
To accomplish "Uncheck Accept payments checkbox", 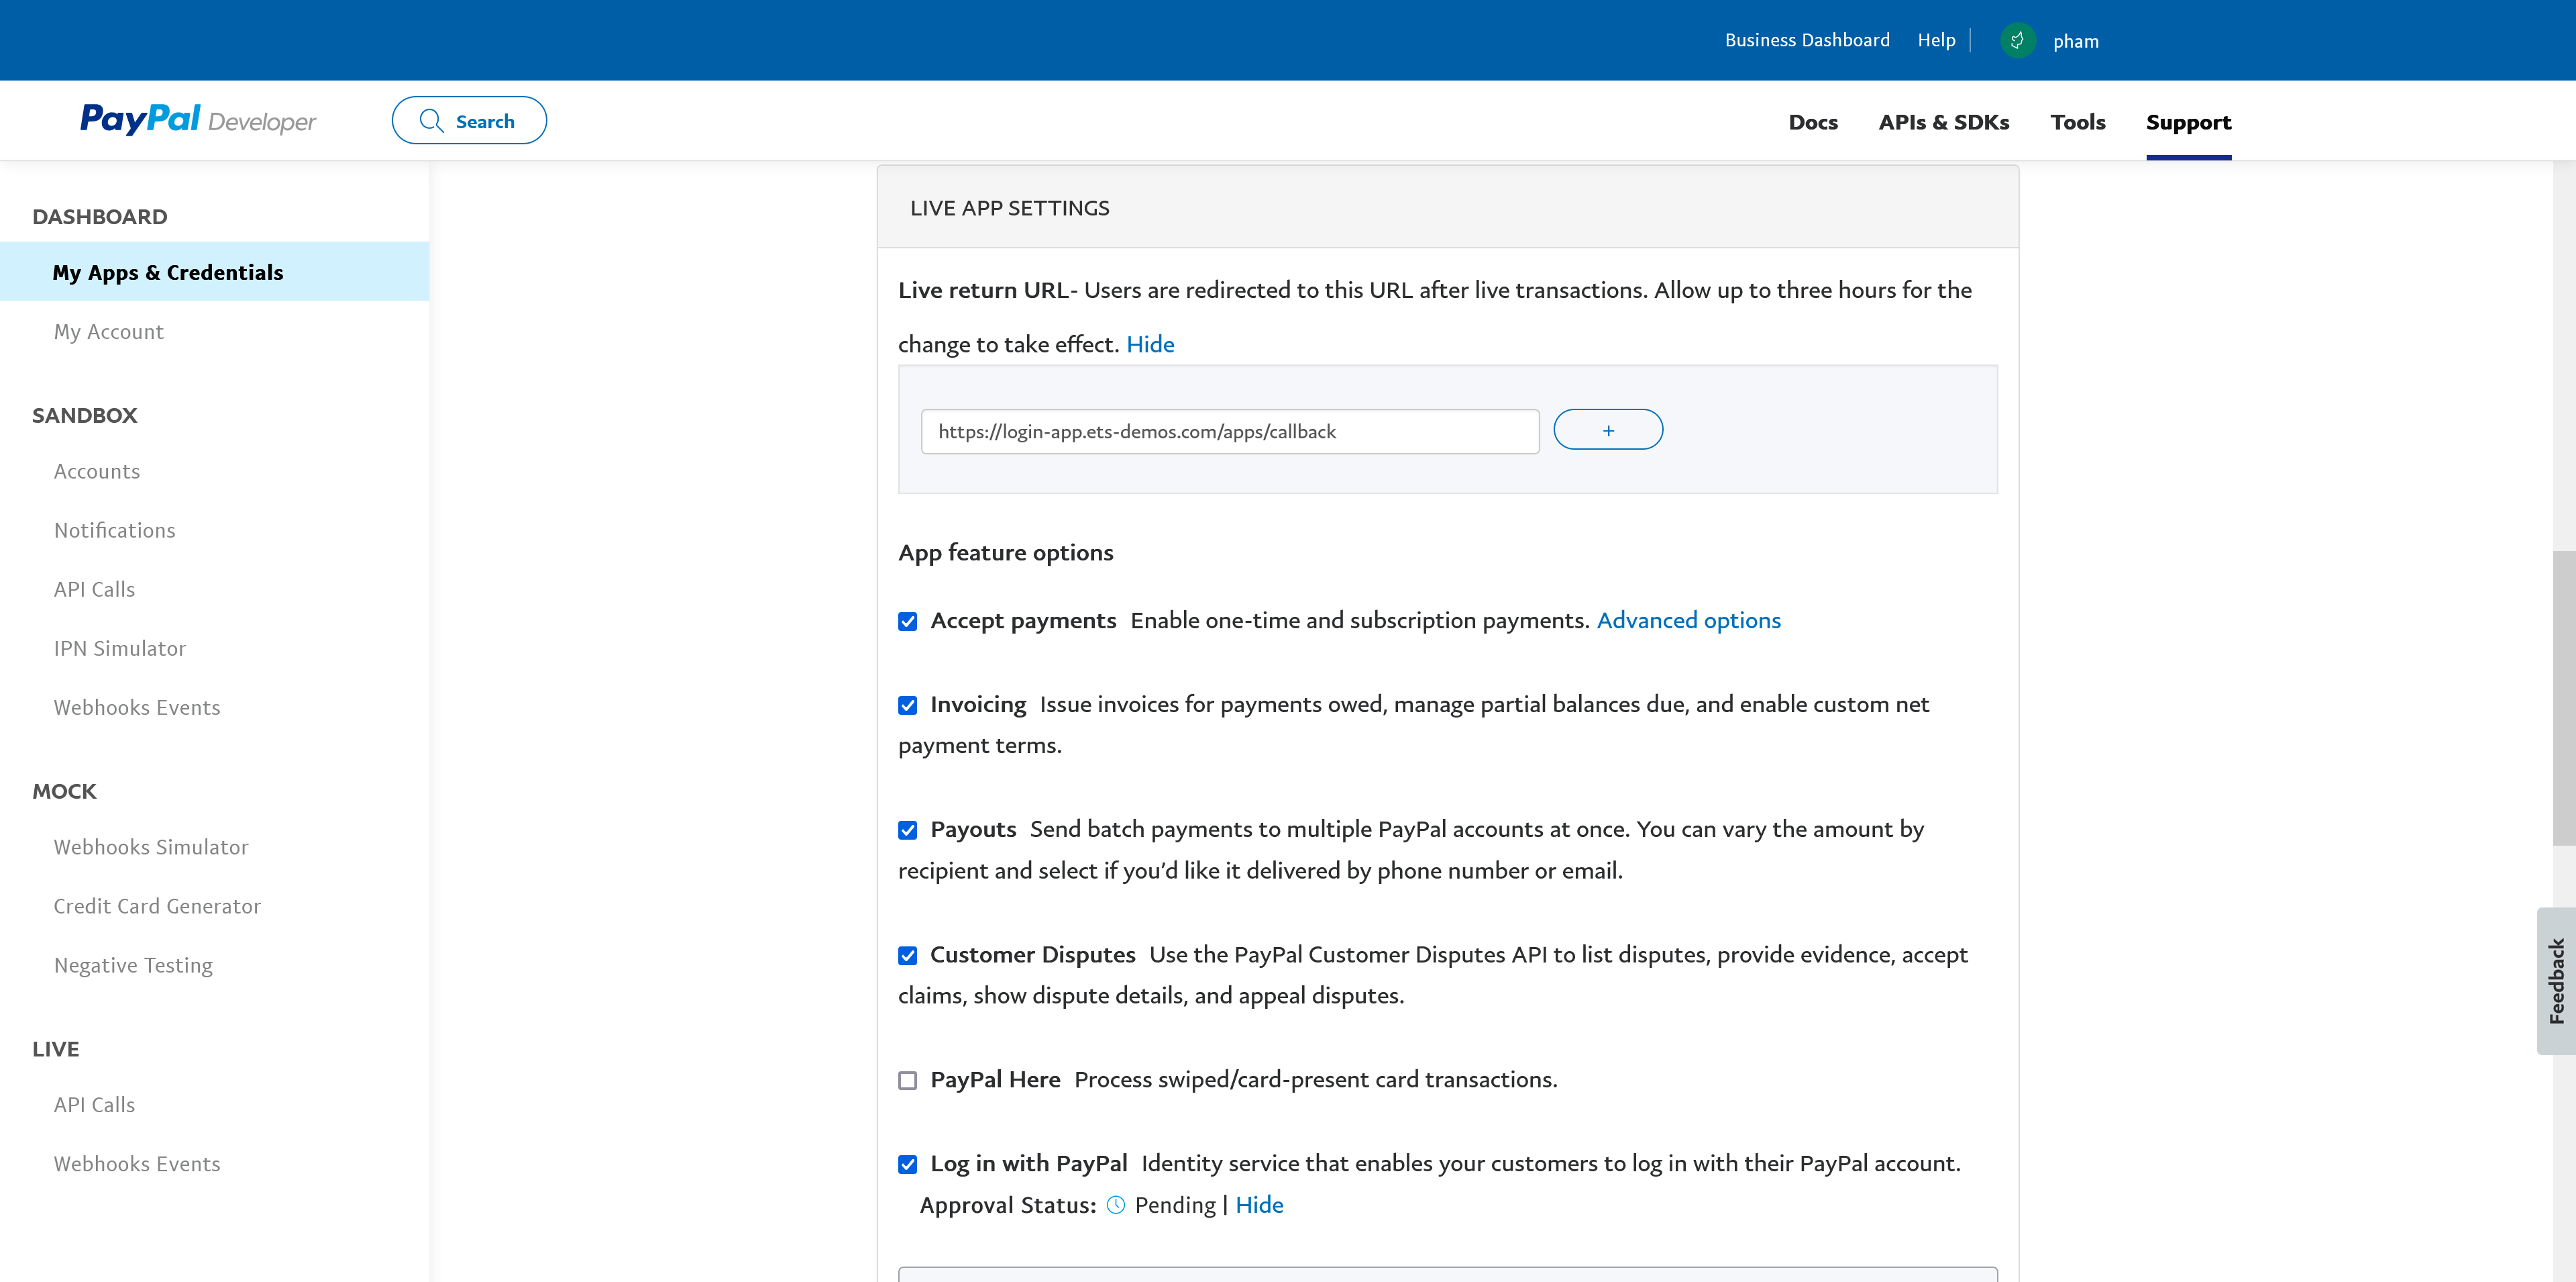I will tap(907, 622).
